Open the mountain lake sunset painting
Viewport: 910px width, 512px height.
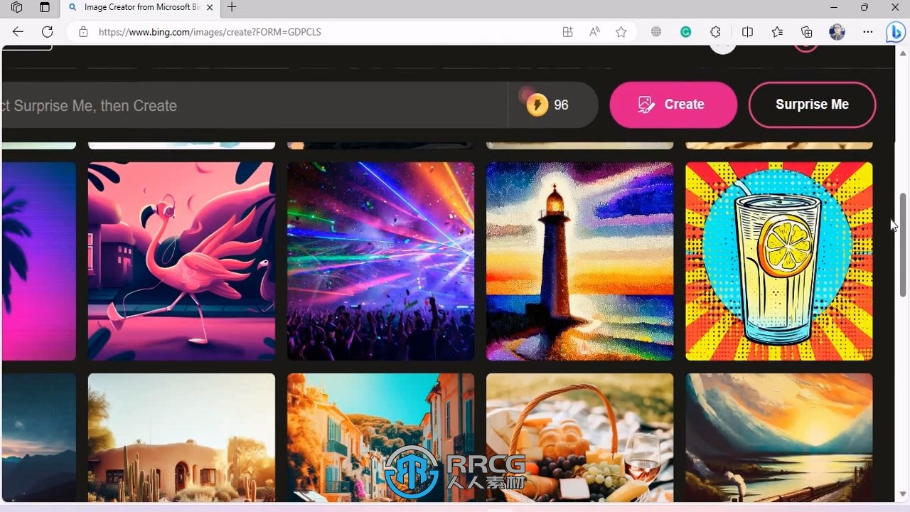778,438
